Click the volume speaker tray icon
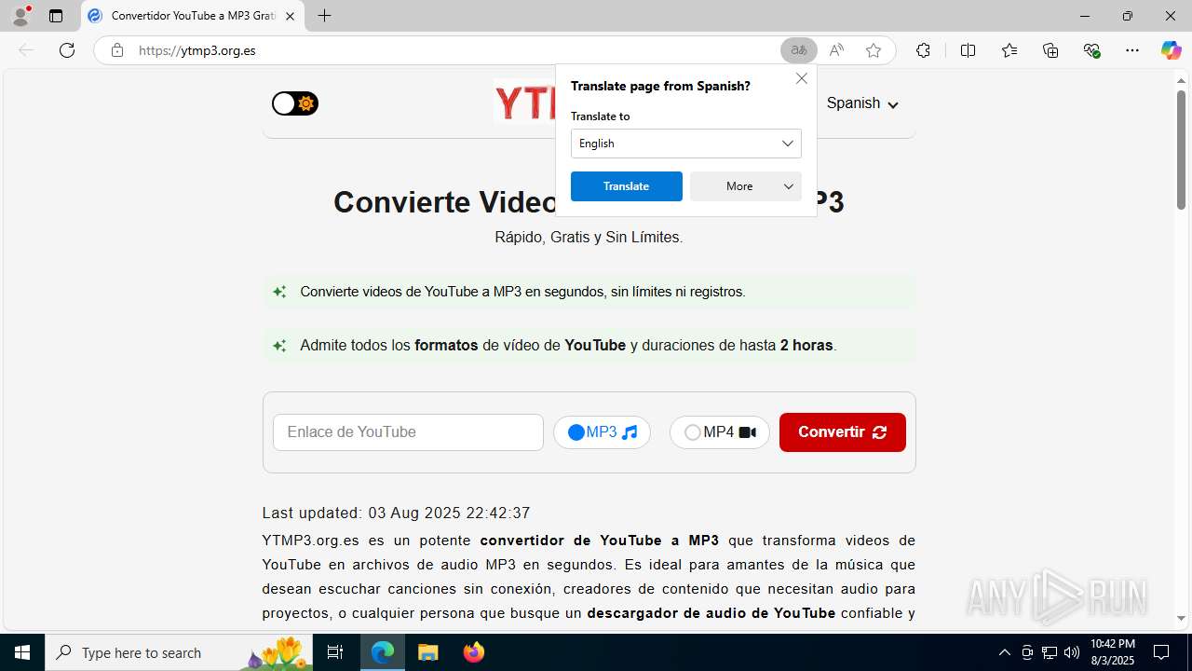 click(1072, 652)
